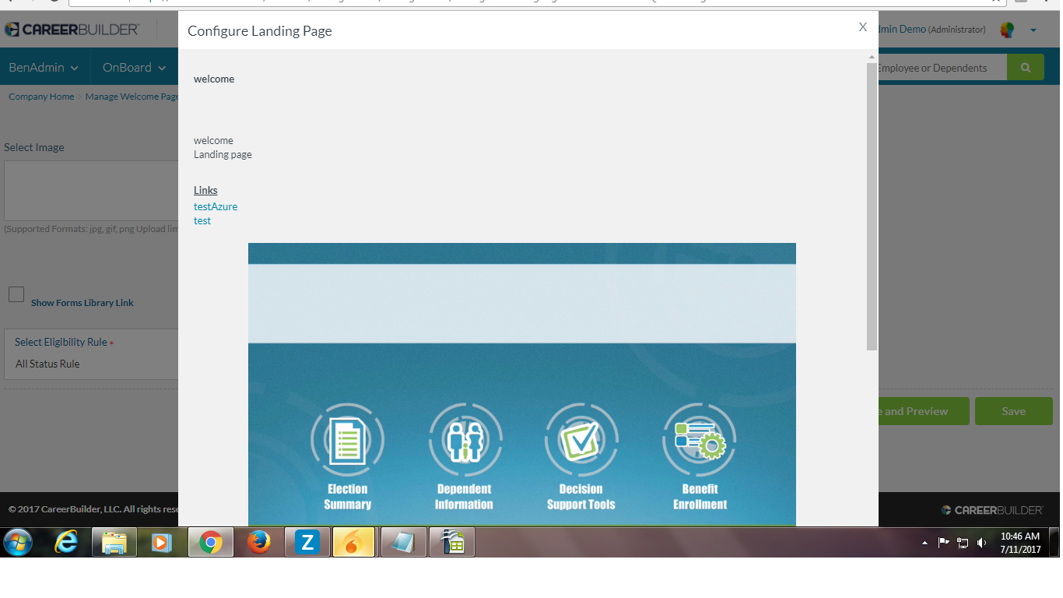Open the Decision Support Tools icon

pyautogui.click(x=581, y=440)
